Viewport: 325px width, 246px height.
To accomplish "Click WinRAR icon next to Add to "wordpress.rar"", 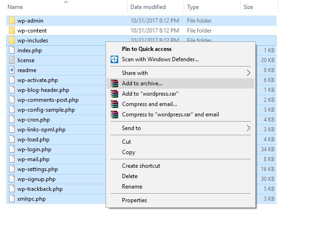I will click(114, 94).
